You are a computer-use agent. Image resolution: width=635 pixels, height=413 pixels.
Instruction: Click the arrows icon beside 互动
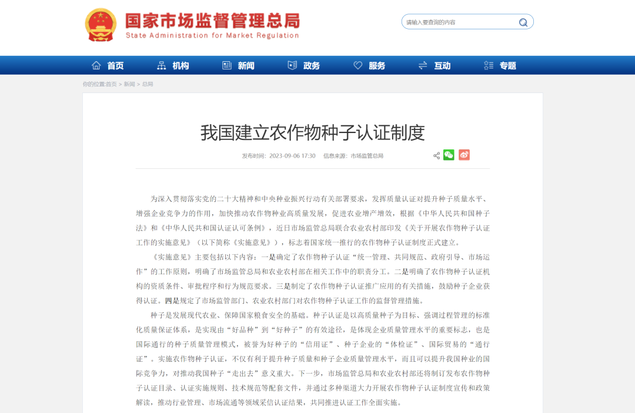[x=423, y=65]
